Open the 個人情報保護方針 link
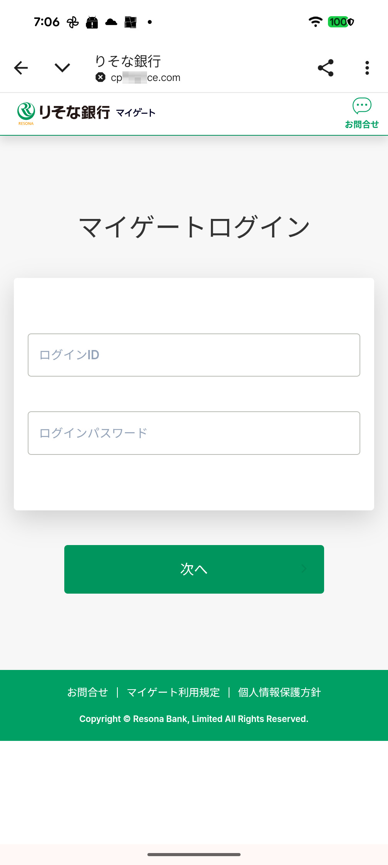 point(279,692)
